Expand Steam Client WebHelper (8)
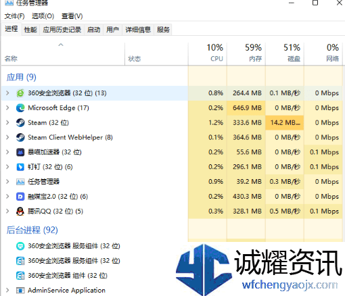 pos(7,137)
